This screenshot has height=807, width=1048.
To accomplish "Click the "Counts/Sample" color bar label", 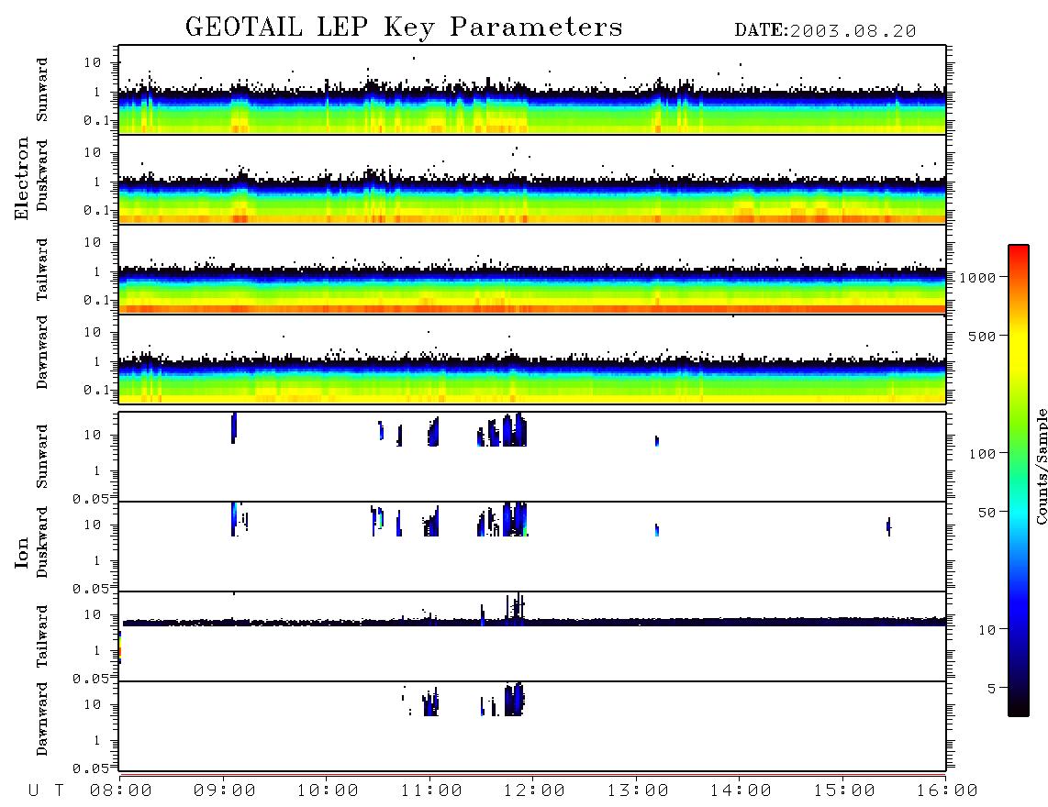I will point(1041,466).
